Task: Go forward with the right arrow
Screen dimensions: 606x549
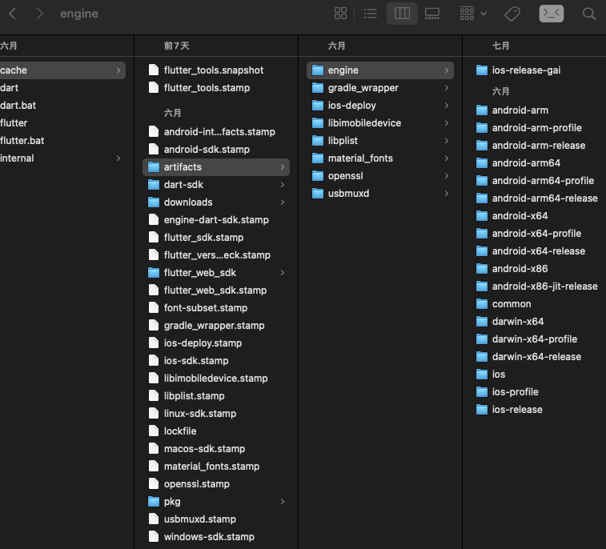Action: point(39,14)
